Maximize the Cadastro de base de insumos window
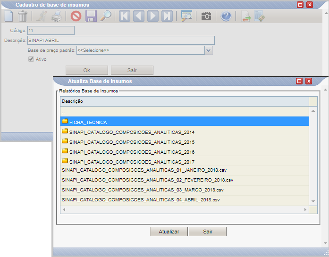This screenshot has height=257, width=329. pyautogui.click(x=300, y=5)
